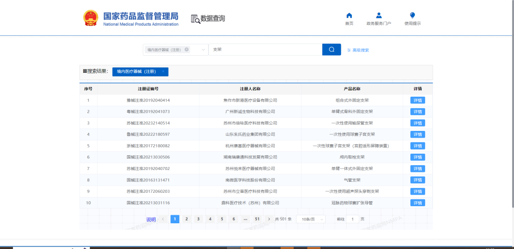
Task: Open 详情 for 气管支架 row
Action: [417, 180]
